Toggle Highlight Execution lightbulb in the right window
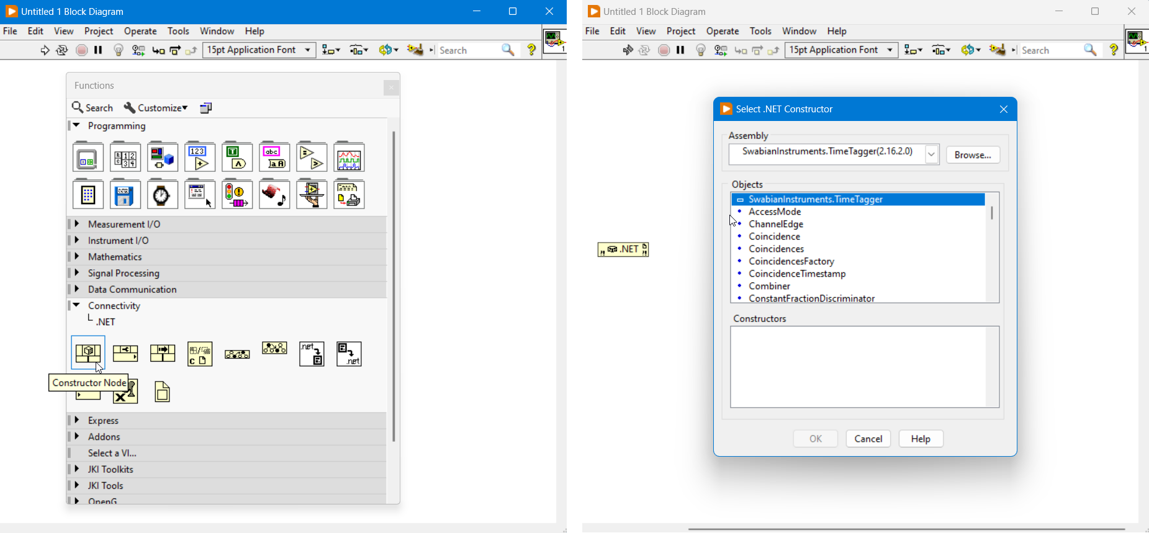Viewport: 1149px width, 533px height. pos(701,50)
